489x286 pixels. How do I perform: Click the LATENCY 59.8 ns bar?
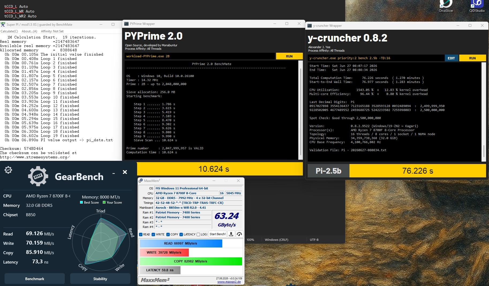coord(160,270)
